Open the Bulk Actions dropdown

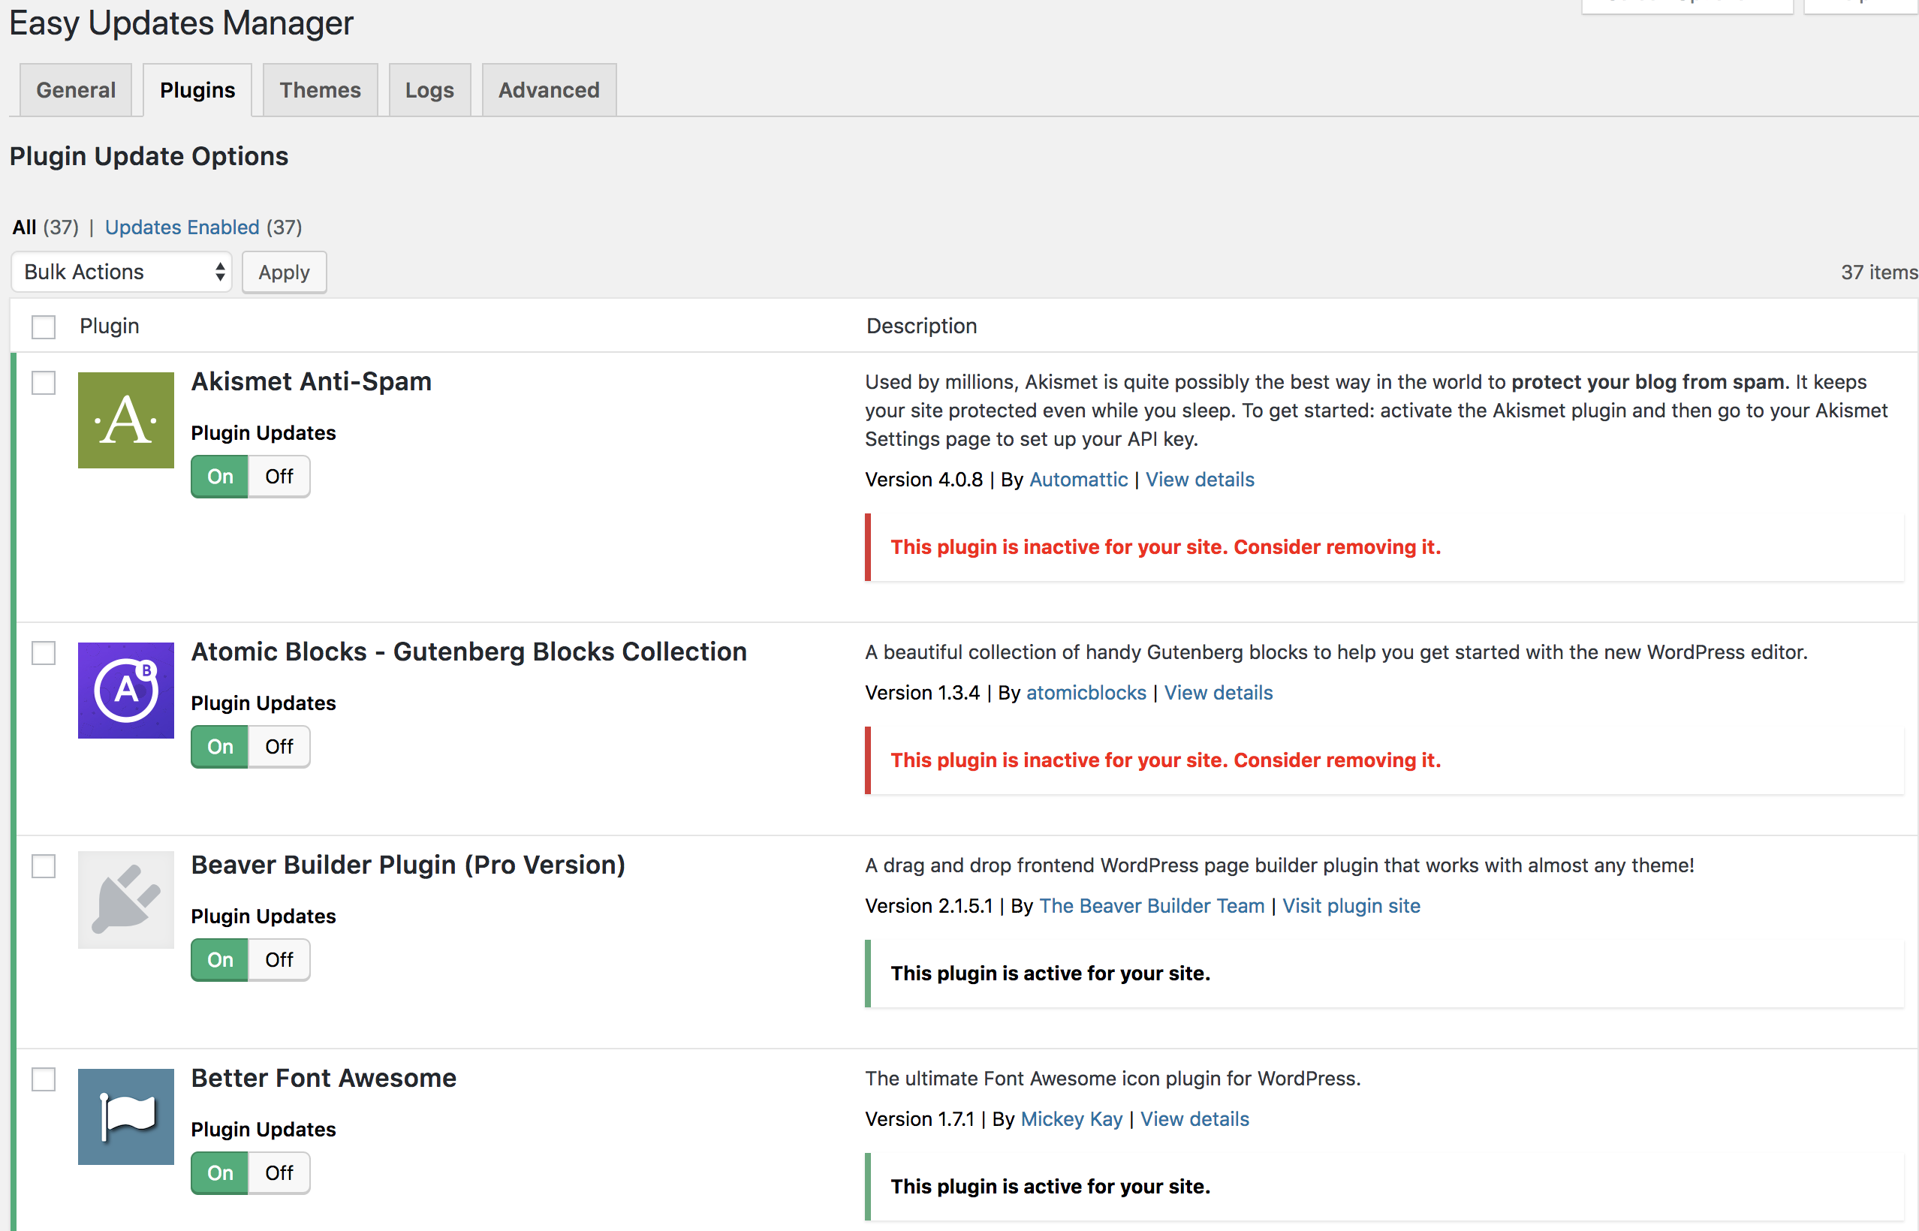pos(122,272)
